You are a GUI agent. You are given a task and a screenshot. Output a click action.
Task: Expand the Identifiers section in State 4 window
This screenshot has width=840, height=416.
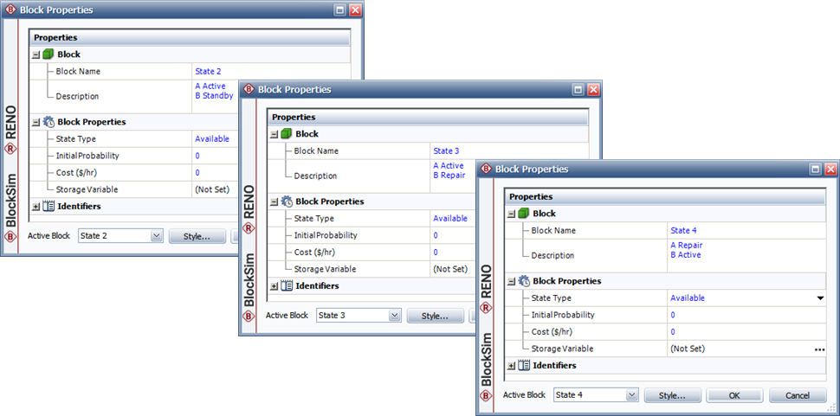pyautogui.click(x=511, y=366)
